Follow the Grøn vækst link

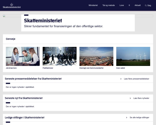coord(121,68)
